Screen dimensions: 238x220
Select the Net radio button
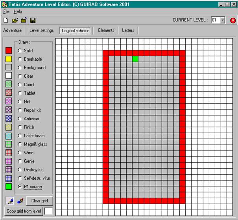pyautogui.click(x=20, y=102)
